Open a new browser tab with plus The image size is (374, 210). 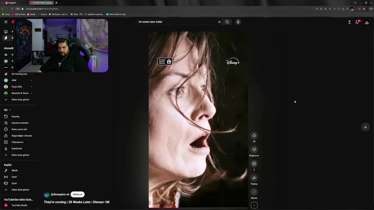point(56,3)
